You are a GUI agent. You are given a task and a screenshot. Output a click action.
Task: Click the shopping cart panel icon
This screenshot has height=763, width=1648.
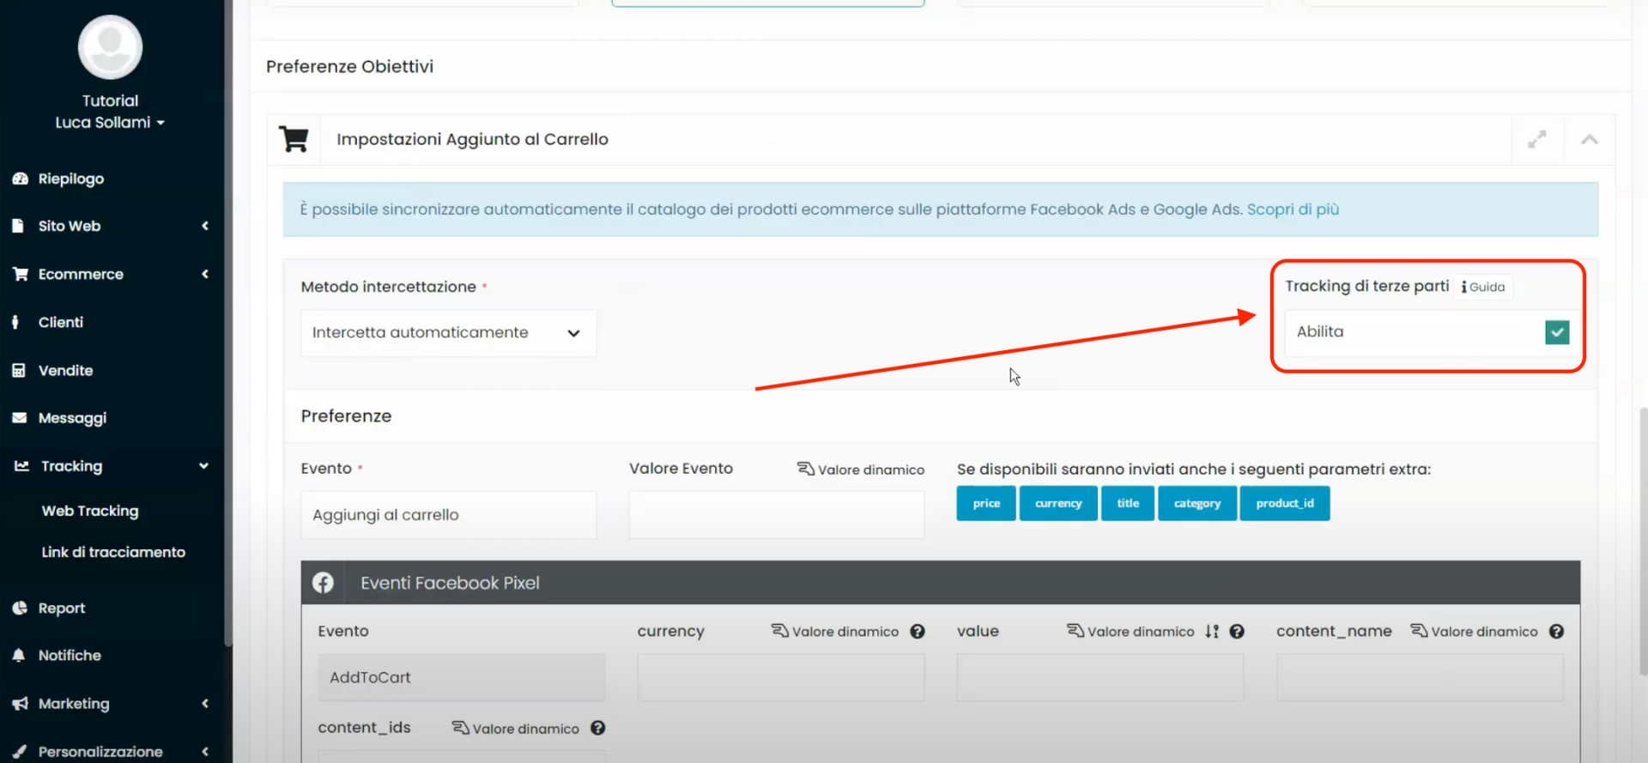tap(294, 139)
